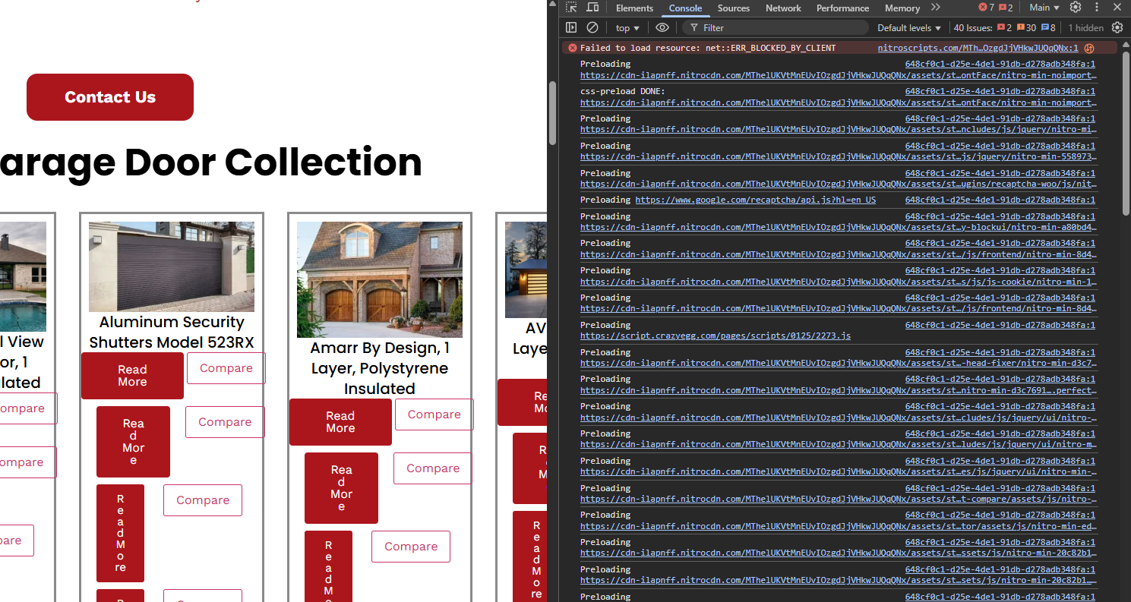Screen dimensions: 1131x602
Task: Click the 1 hidden messages label
Action: 1086,27
